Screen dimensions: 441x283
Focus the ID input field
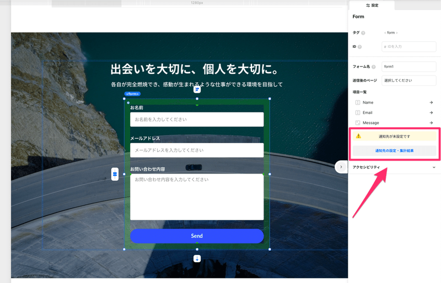click(408, 47)
